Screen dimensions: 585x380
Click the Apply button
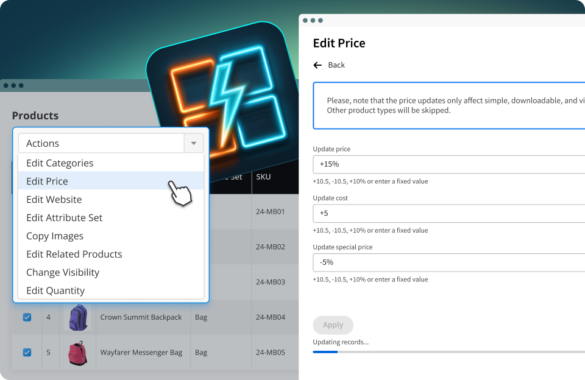pos(333,325)
